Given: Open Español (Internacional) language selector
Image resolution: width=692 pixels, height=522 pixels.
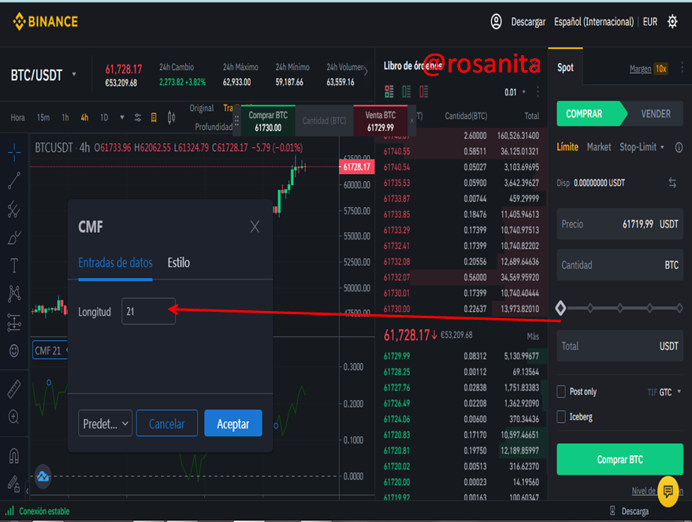Looking at the screenshot, I should coord(593,21).
